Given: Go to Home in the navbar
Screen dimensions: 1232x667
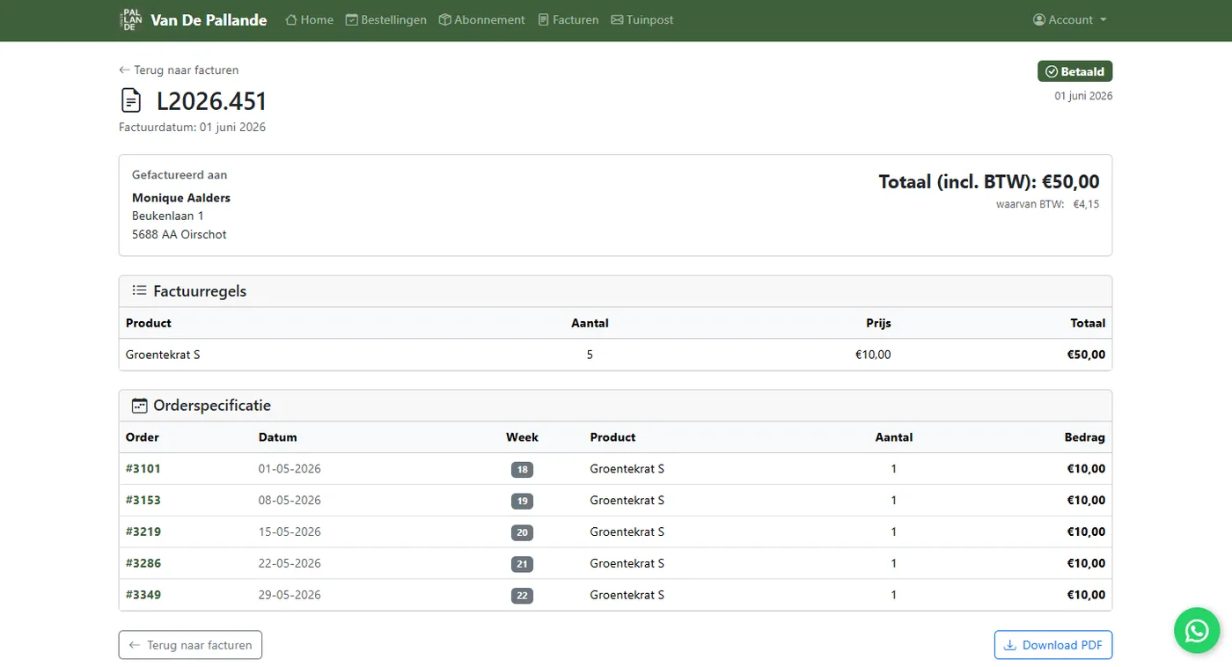Looking at the screenshot, I should tap(309, 20).
